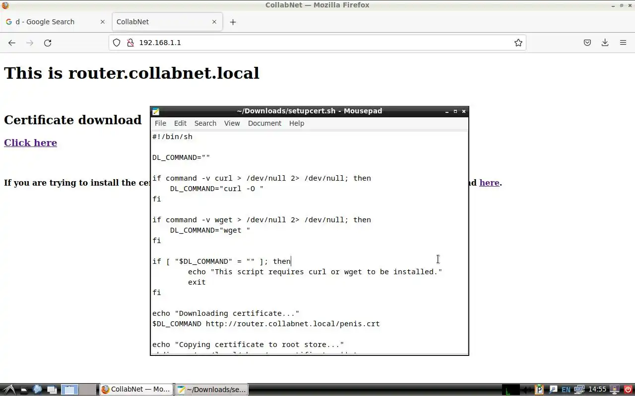Minimize the Firefox window
Screen dimensions: 635x396
click(613, 5)
